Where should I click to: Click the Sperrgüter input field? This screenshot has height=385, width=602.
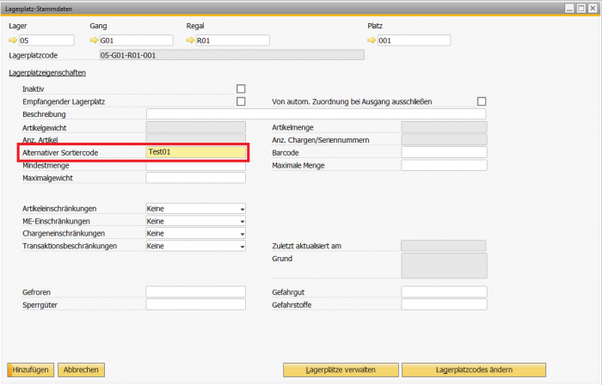pyautogui.click(x=196, y=304)
